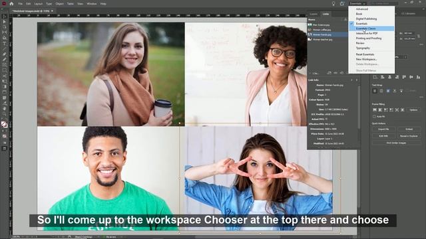Click Fill frame proportionally icon
This screenshot has width=426, height=239.
[375, 110]
